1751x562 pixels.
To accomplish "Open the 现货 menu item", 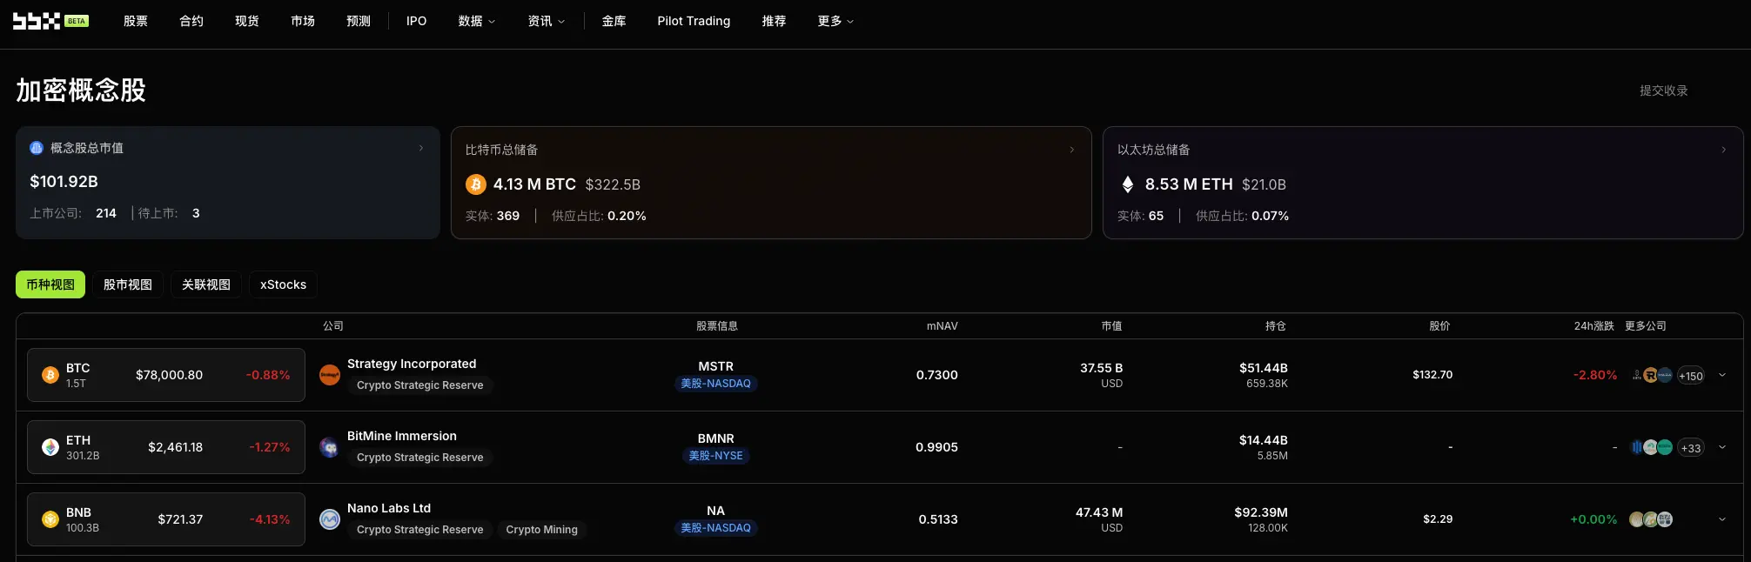I will coord(247,21).
